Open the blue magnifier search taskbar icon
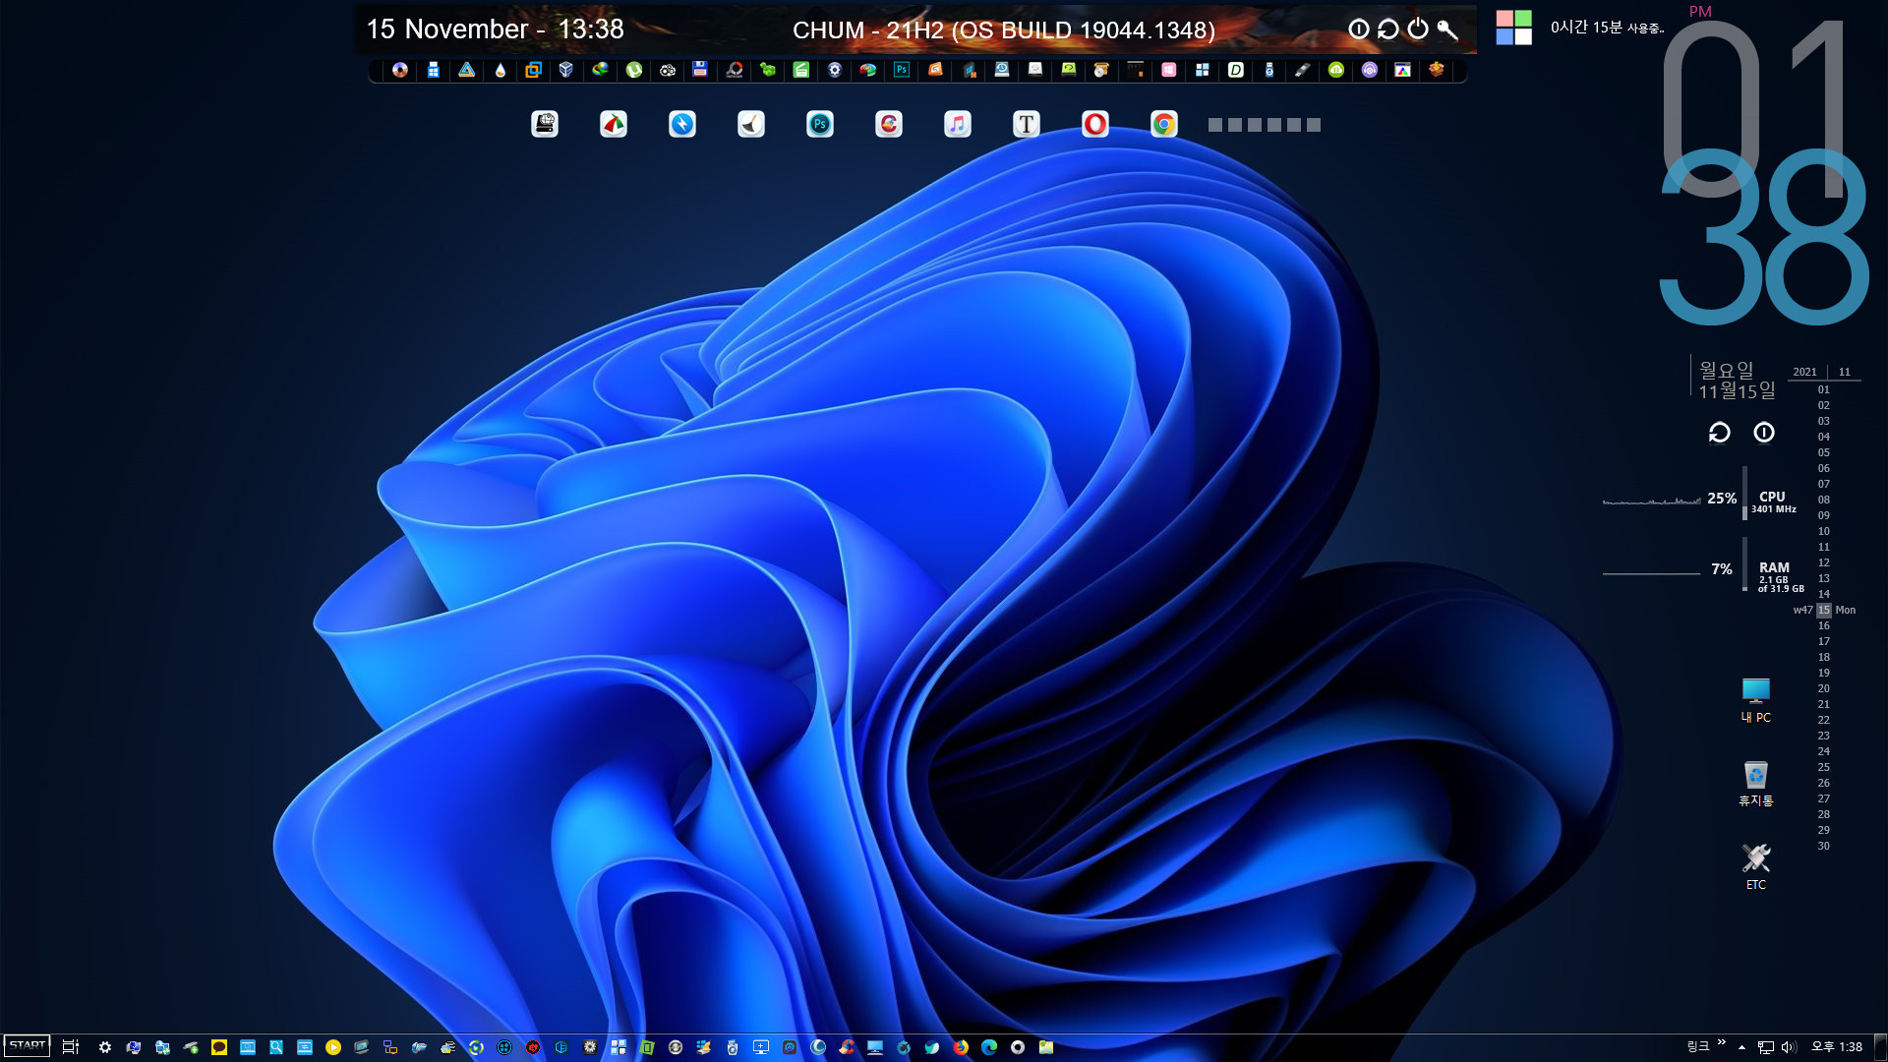 pyautogui.click(x=276, y=1047)
